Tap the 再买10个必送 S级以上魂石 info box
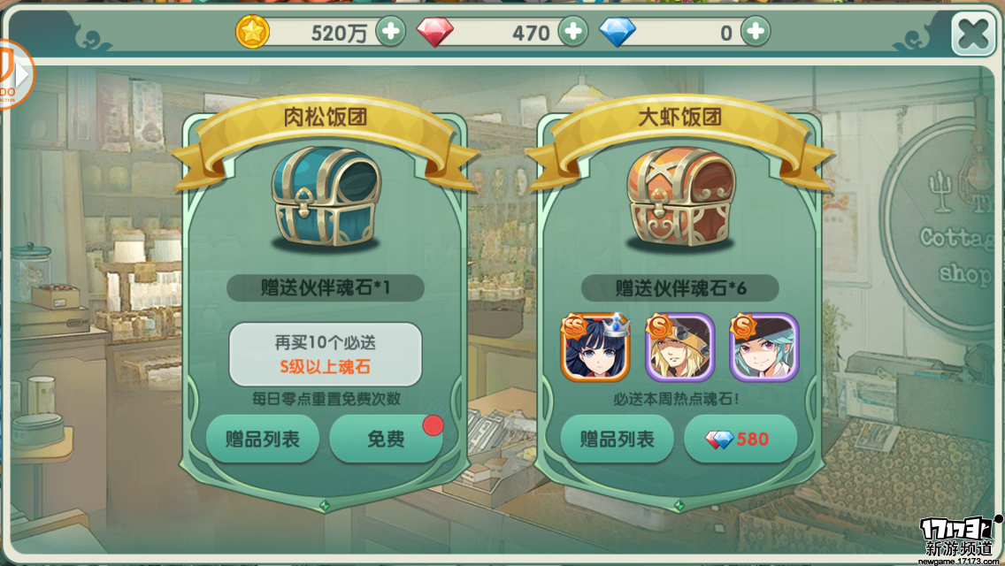 click(326, 355)
